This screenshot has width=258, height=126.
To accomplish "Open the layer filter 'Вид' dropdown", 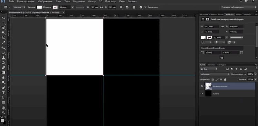I will [209, 69].
